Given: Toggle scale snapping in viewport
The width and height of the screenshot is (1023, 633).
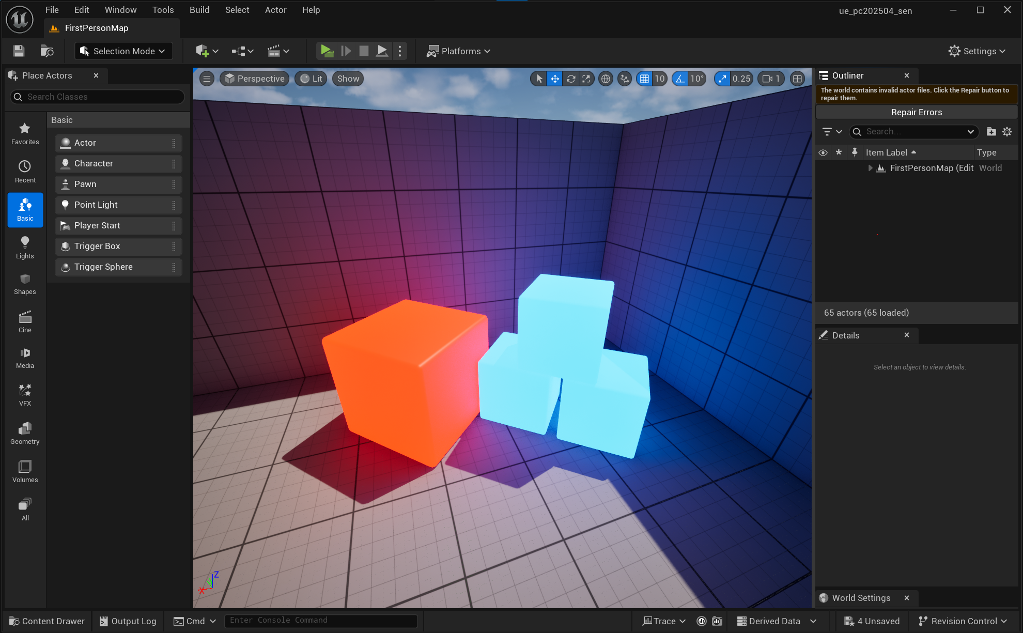Looking at the screenshot, I should coord(722,79).
